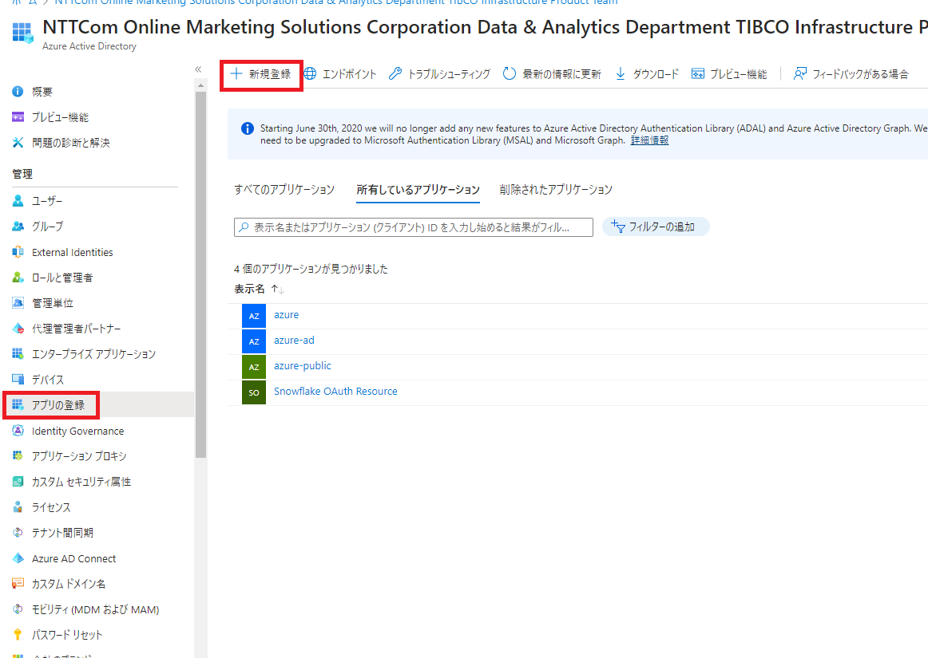
Task: Click the プレビュー機能 sidebar icon
Action: pyautogui.click(x=18, y=117)
